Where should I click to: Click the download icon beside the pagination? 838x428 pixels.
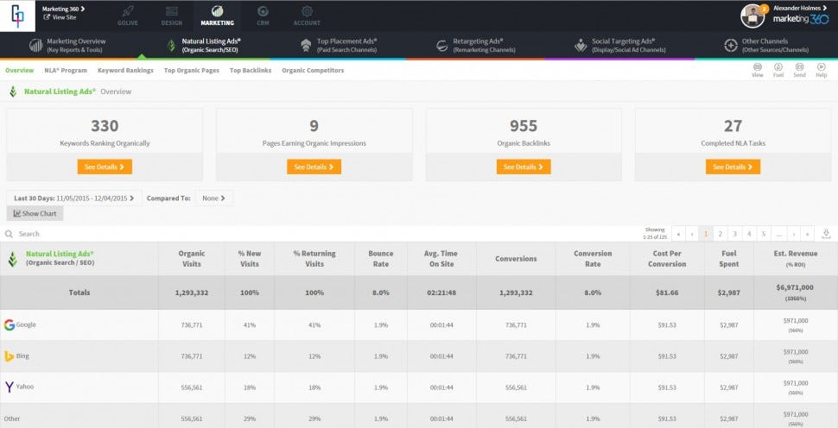(826, 233)
